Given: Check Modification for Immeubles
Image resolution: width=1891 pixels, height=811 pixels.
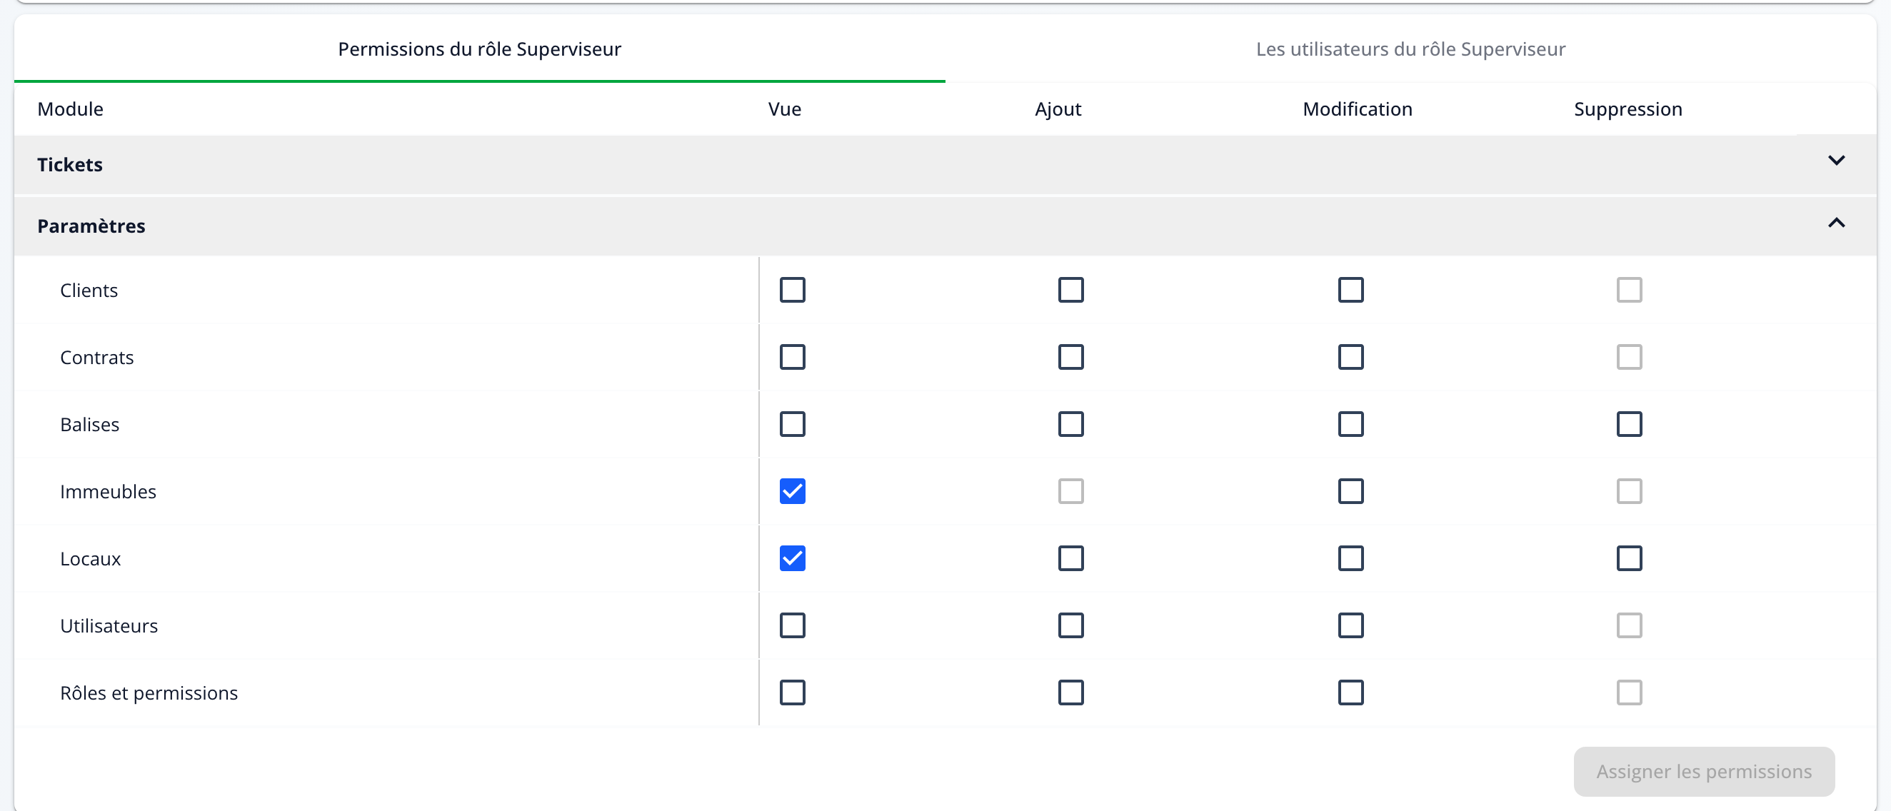Looking at the screenshot, I should 1350,491.
